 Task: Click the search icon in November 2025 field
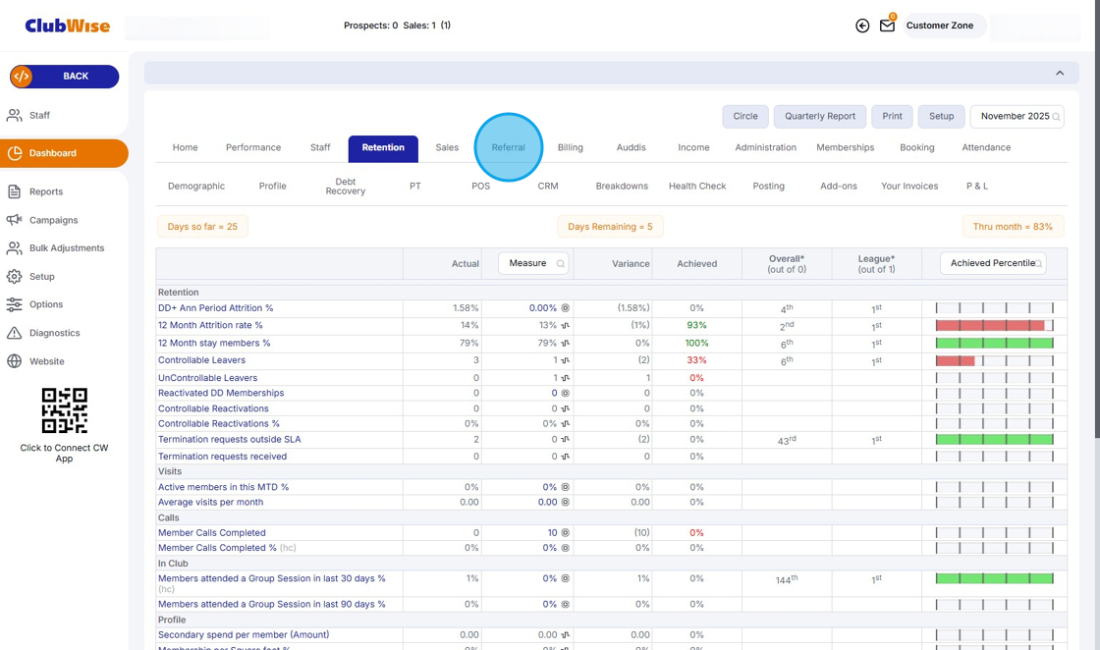[1056, 117]
